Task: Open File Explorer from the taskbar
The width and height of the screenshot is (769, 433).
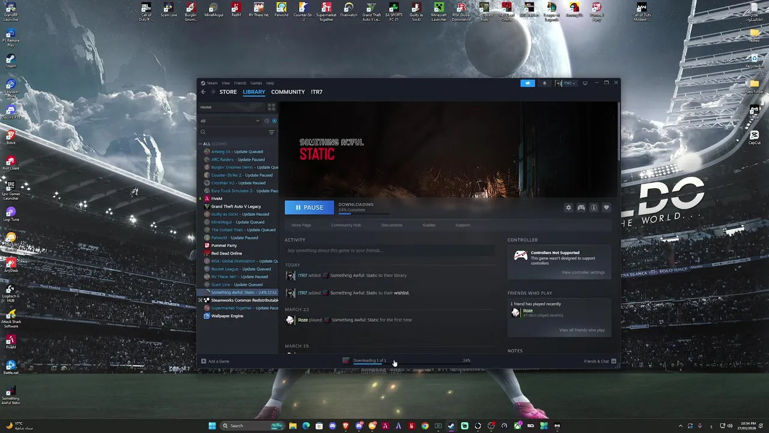Action: point(293,426)
